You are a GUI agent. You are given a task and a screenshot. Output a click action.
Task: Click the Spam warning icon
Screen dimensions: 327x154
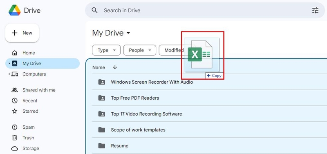(x=15, y=127)
